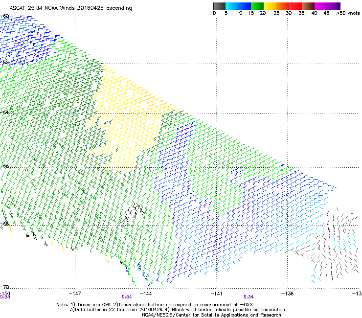Click the brown 35-40 knots color bar segment
Image resolution: width=362 pixels, height=318 pixels.
[x=308, y=6]
